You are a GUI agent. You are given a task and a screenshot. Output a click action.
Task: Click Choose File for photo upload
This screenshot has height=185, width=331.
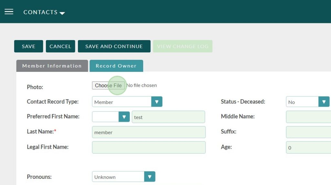(108, 85)
